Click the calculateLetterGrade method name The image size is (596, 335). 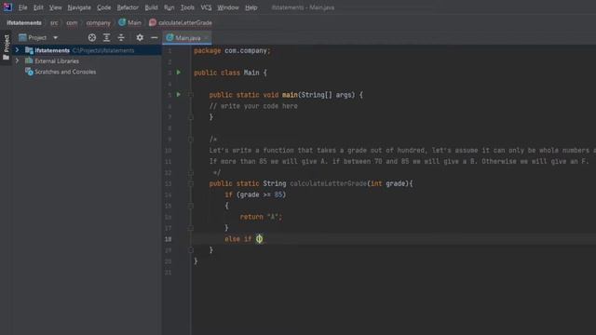click(329, 183)
